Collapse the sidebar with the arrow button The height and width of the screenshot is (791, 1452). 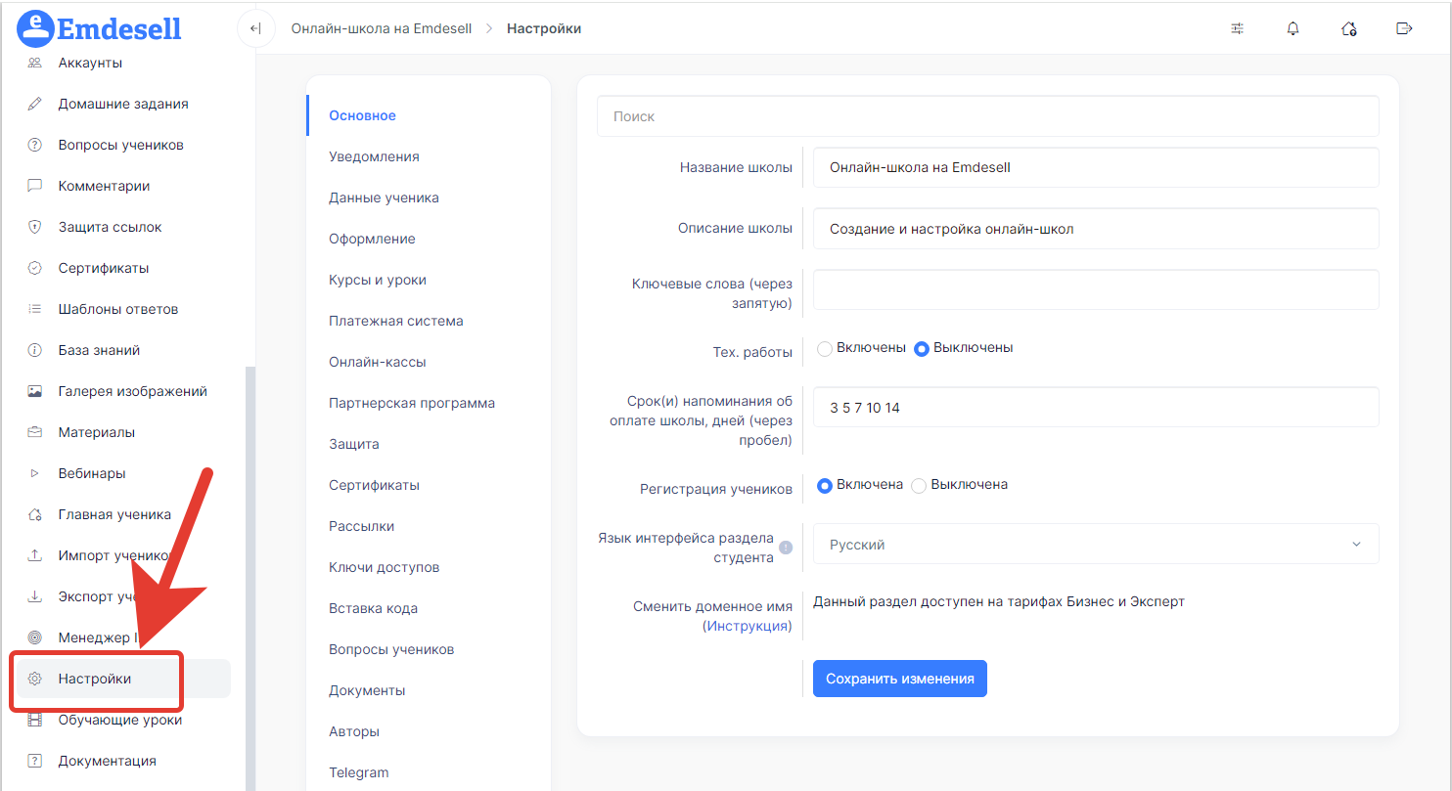point(255,28)
